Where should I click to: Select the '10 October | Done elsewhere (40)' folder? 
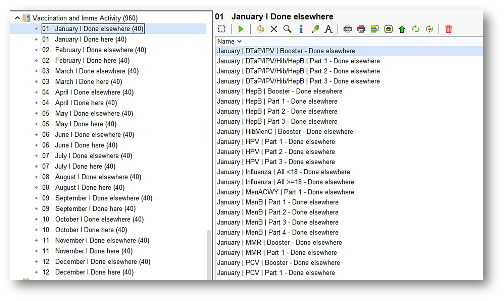pos(93,219)
